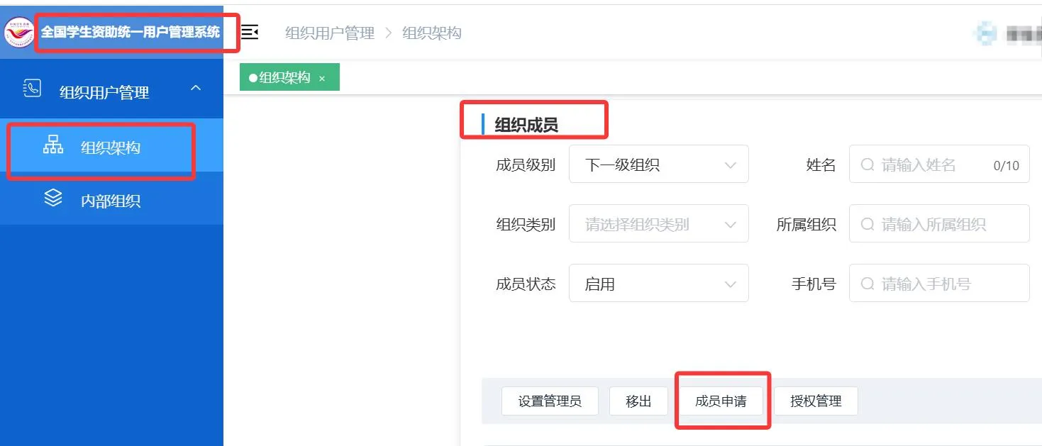Click the search icon in 姓名 field

pyautogui.click(x=868, y=165)
